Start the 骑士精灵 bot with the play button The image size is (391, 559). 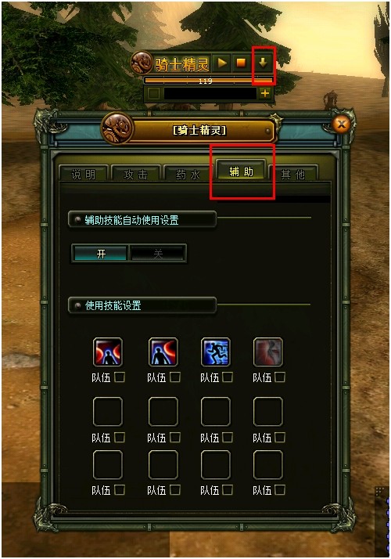[222, 63]
